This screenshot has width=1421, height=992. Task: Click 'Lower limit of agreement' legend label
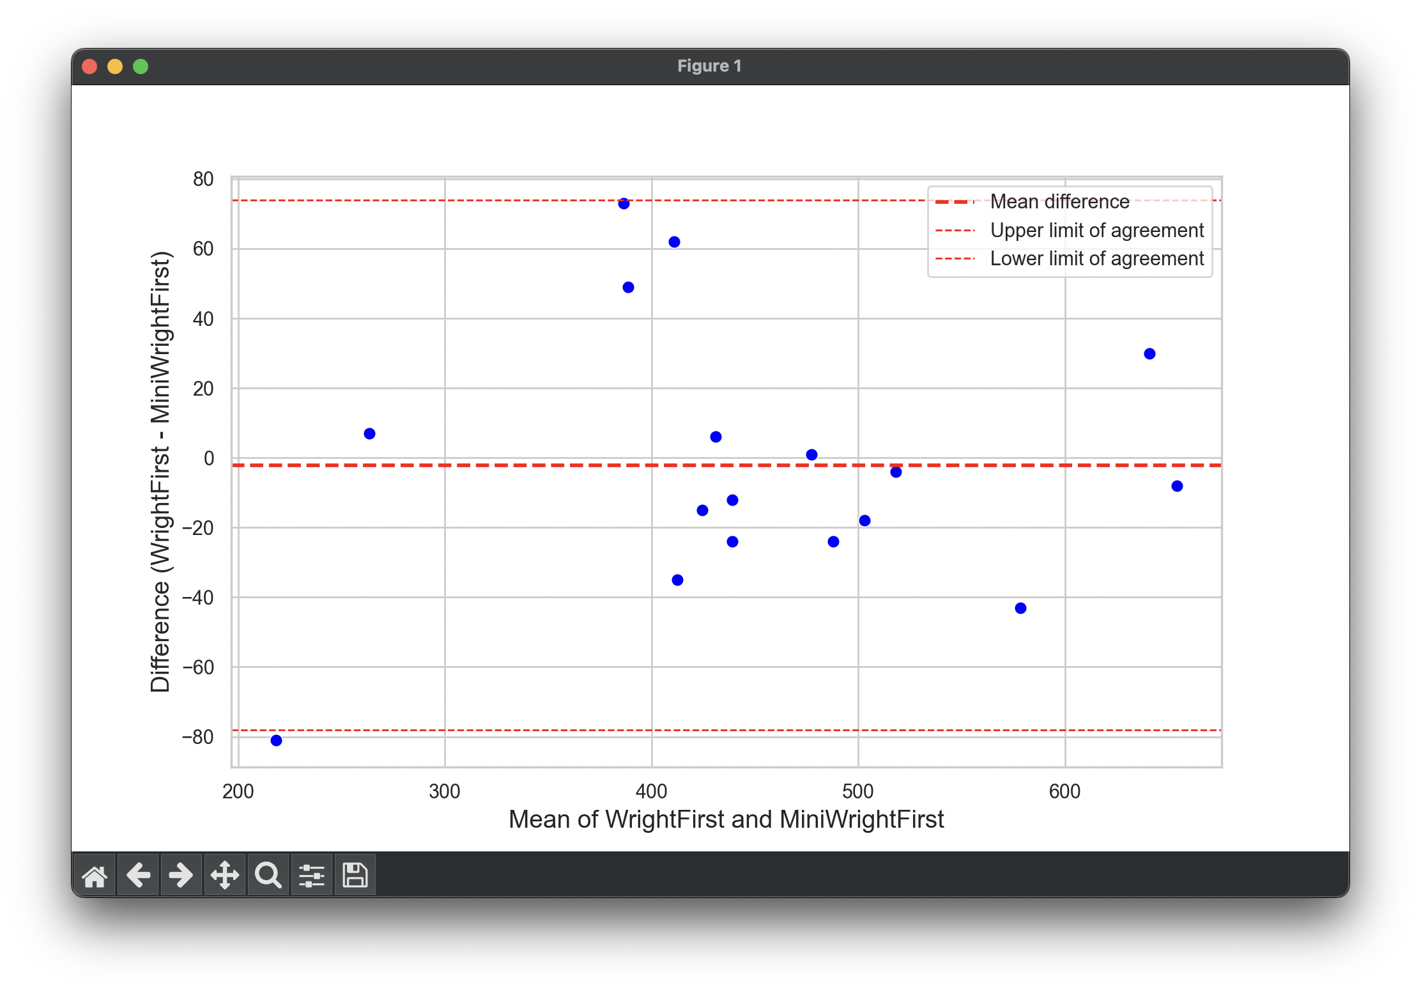pos(1096,259)
